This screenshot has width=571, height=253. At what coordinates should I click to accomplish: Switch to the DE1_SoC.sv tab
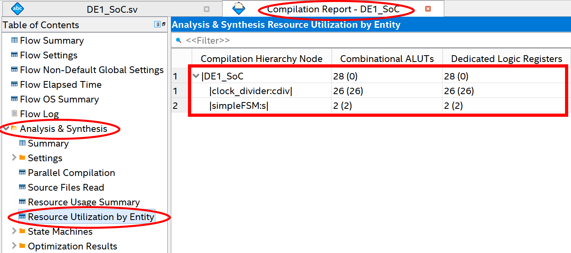pos(112,10)
